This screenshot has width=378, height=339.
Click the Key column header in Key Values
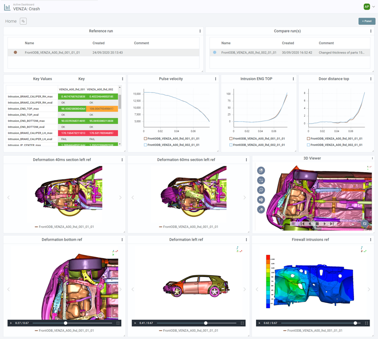(x=82, y=79)
